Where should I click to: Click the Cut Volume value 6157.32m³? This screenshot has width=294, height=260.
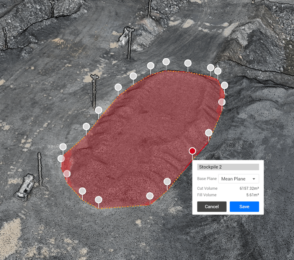[249, 188]
